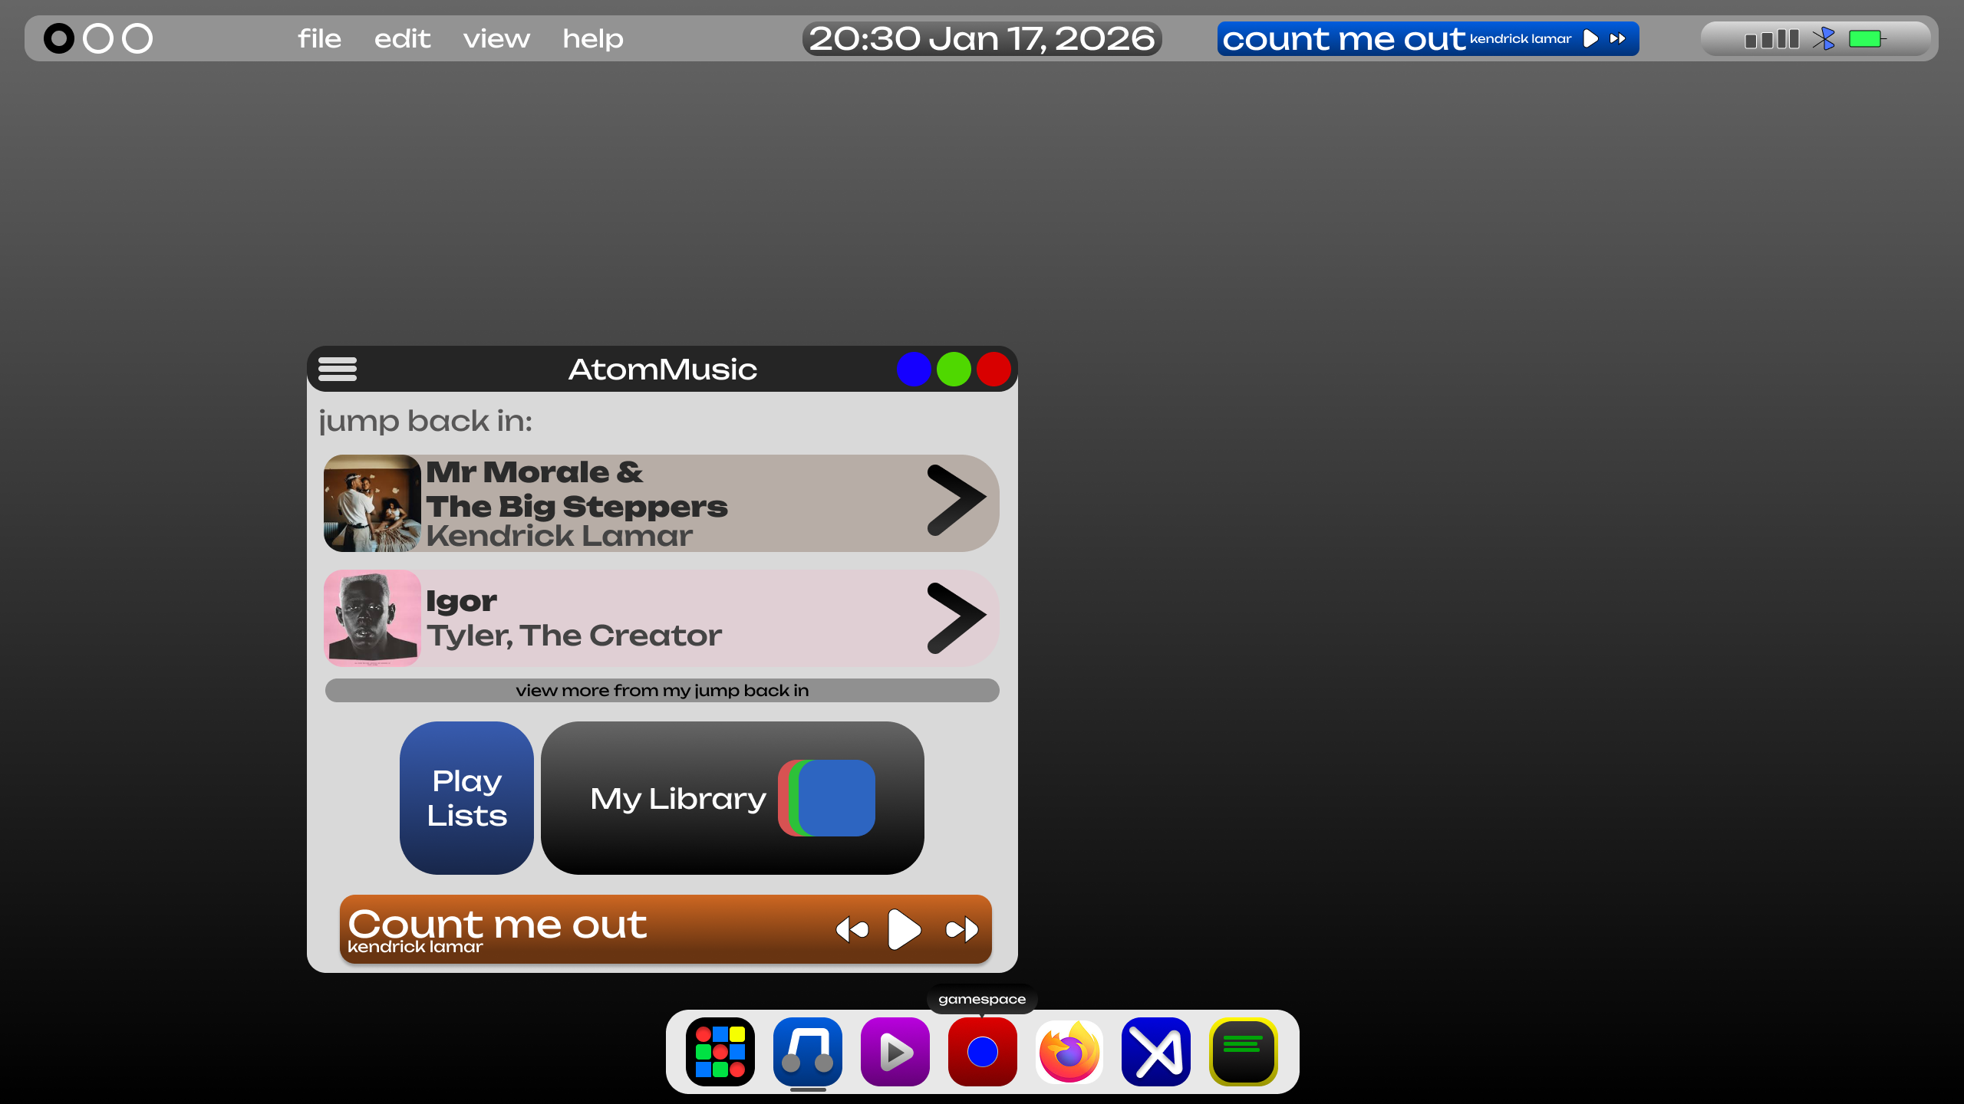Fast forward in the menu bar now-playing widget
This screenshot has width=1964, height=1104.
coord(1617,38)
